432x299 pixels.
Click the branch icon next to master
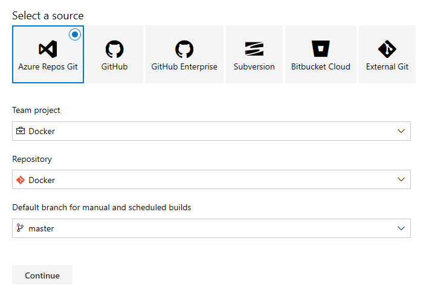pos(20,228)
